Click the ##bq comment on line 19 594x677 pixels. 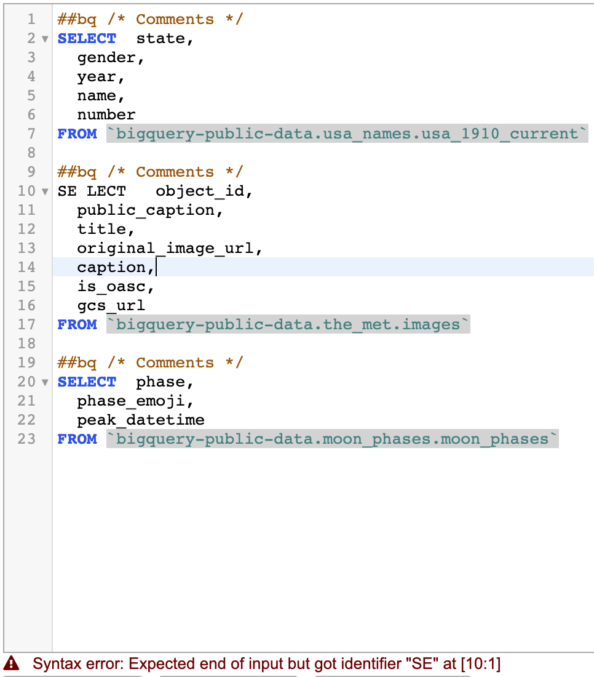(x=151, y=363)
